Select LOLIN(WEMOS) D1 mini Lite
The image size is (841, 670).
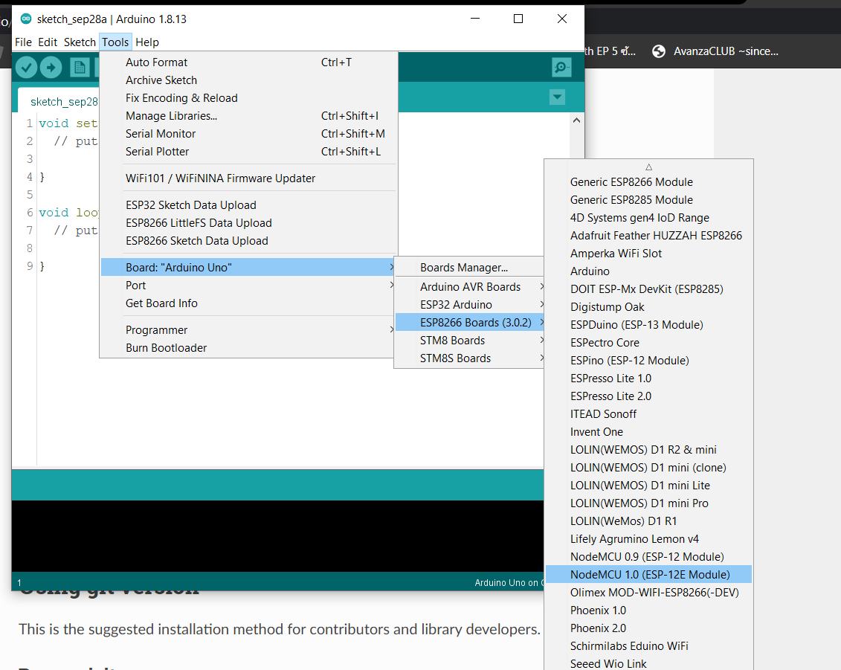pos(648,486)
